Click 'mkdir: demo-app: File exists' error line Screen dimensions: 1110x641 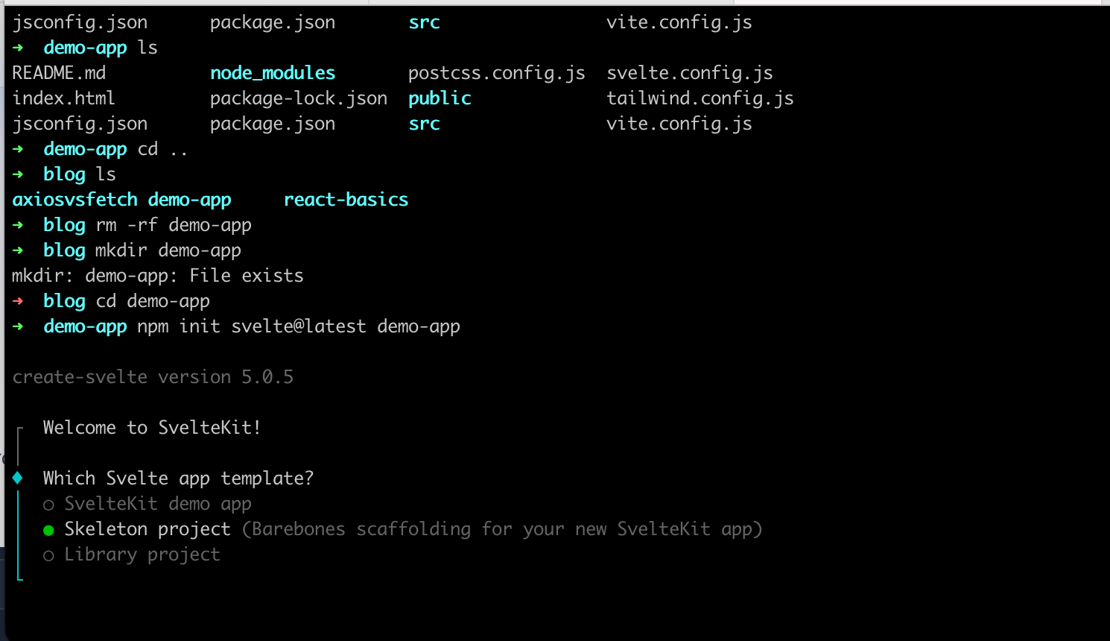[x=158, y=276]
